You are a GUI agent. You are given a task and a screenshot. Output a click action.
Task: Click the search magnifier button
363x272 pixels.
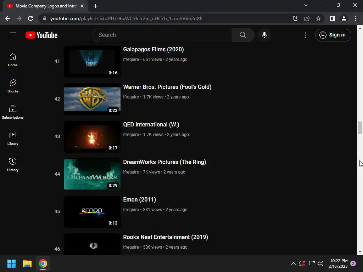pyautogui.click(x=243, y=35)
